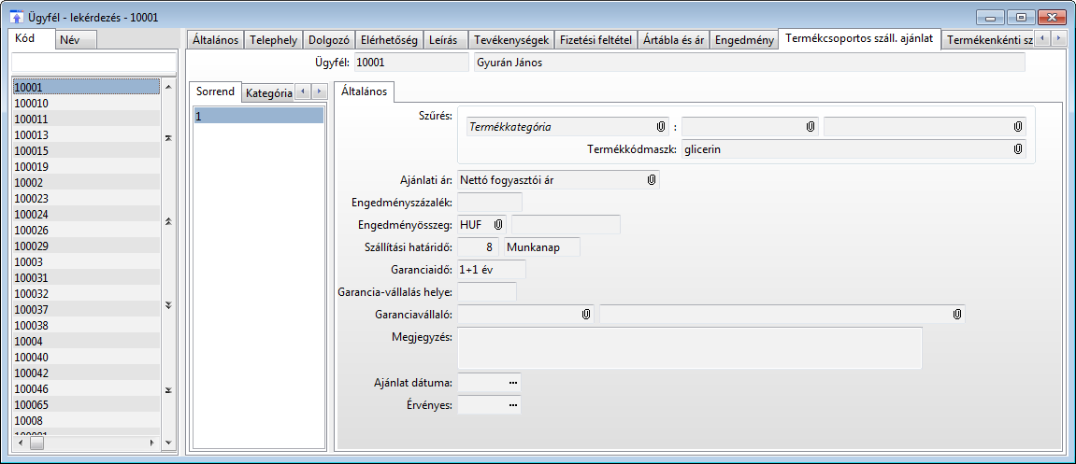Select customer code 10002
This screenshot has height=464, width=1076.
pyautogui.click(x=86, y=182)
